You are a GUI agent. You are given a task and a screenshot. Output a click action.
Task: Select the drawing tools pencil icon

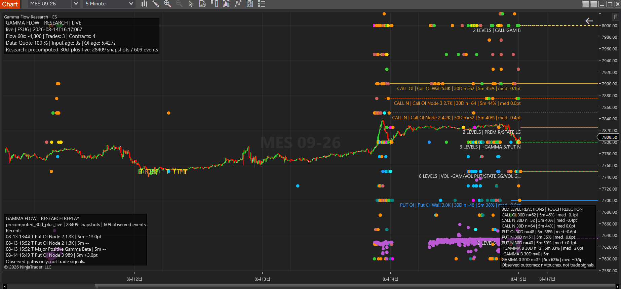click(x=156, y=4)
